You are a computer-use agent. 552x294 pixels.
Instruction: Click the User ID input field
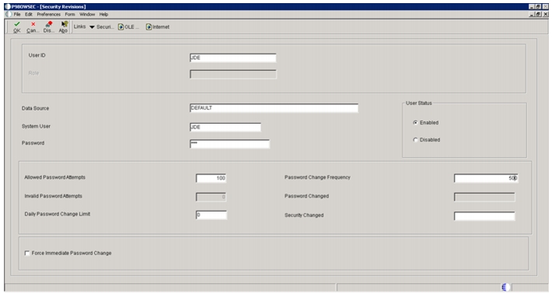click(x=232, y=58)
